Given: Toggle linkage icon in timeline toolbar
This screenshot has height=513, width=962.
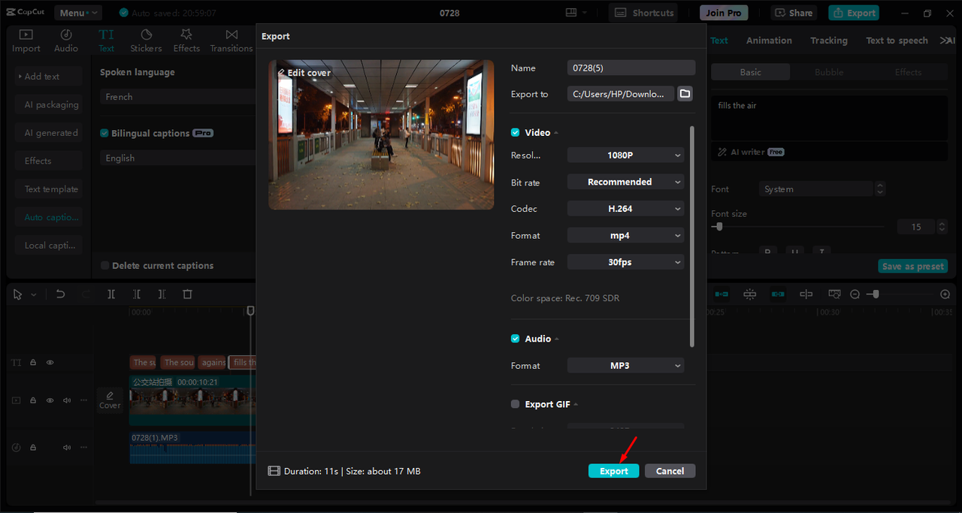Looking at the screenshot, I should [x=778, y=294].
